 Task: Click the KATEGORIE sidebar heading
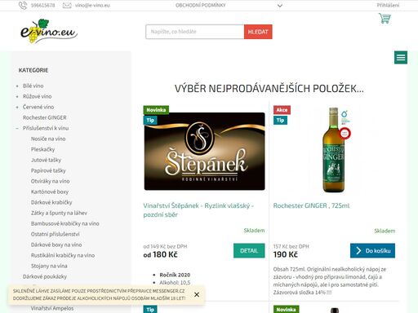point(33,70)
